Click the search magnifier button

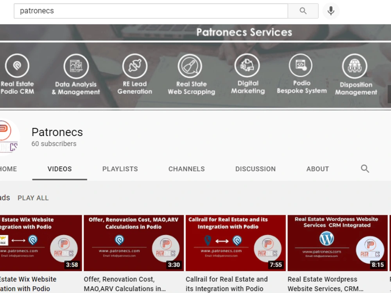pyautogui.click(x=303, y=11)
